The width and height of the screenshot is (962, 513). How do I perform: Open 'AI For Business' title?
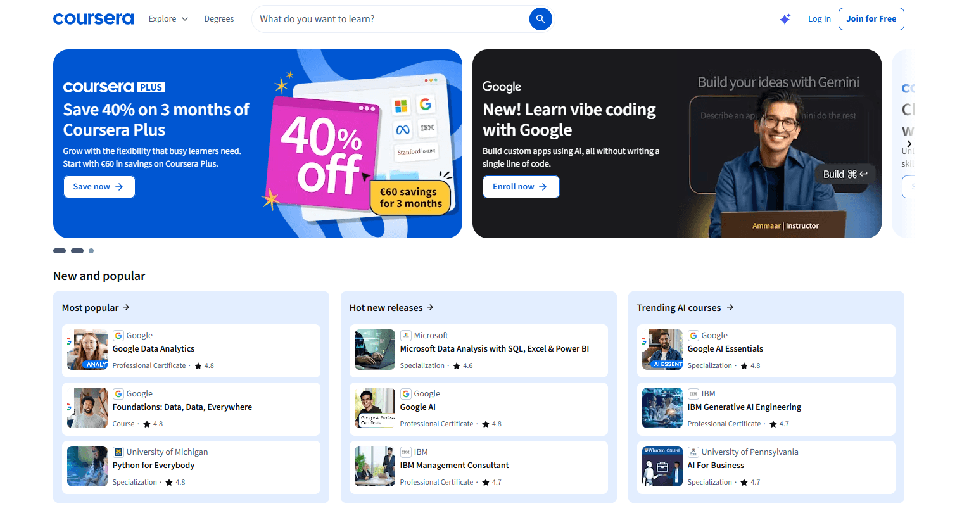716,465
